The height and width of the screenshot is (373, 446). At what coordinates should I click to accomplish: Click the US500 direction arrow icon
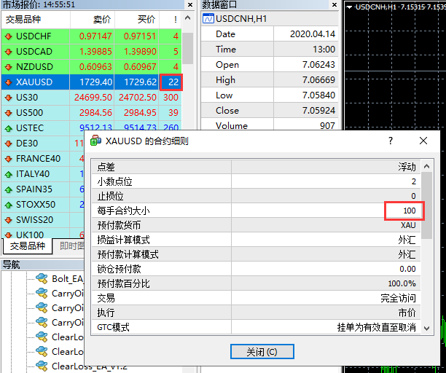coord(9,113)
